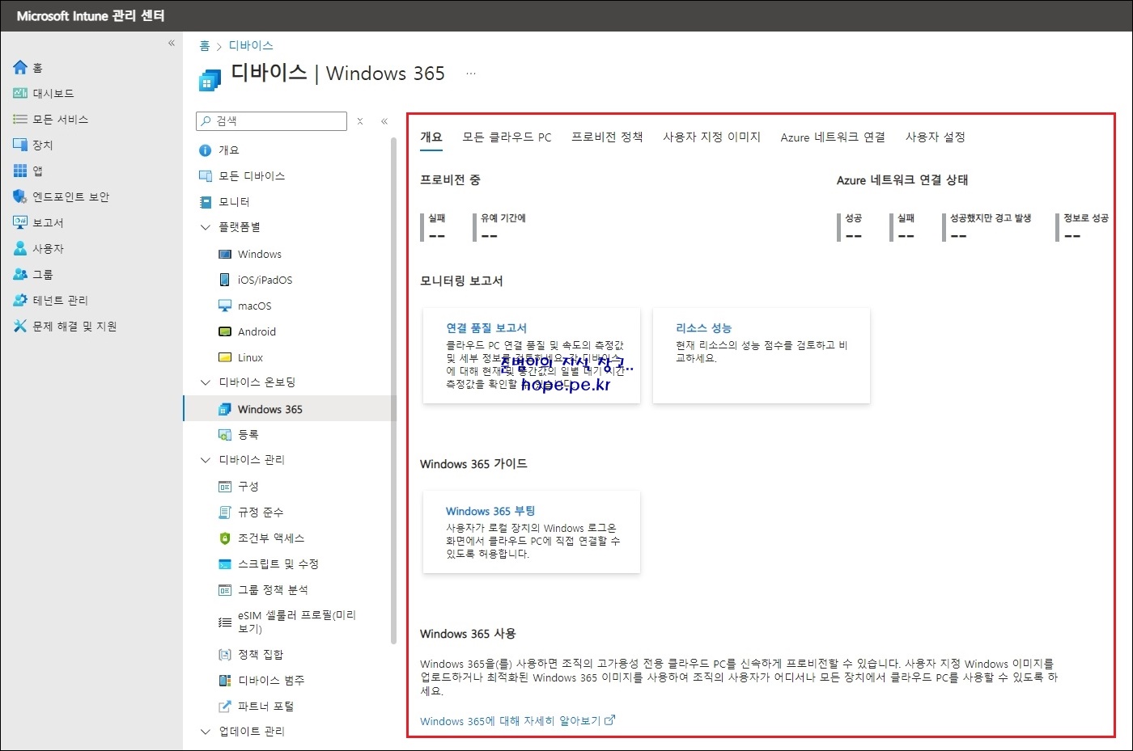Select Windows 365 in the device menu
Image resolution: width=1133 pixels, height=751 pixels.
pyautogui.click(x=288, y=409)
